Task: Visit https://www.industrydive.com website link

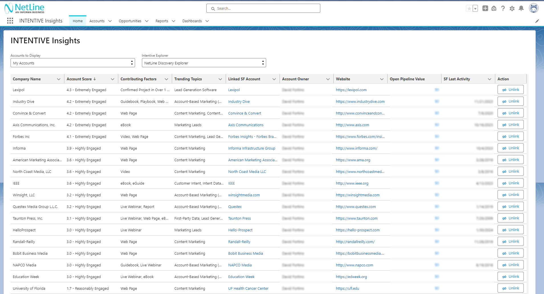Action: point(360,101)
